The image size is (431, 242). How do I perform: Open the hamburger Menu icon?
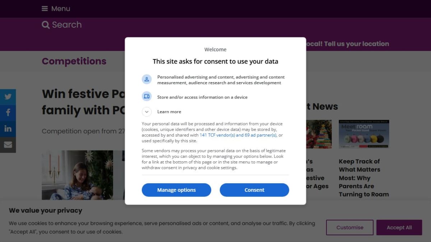[x=45, y=9]
